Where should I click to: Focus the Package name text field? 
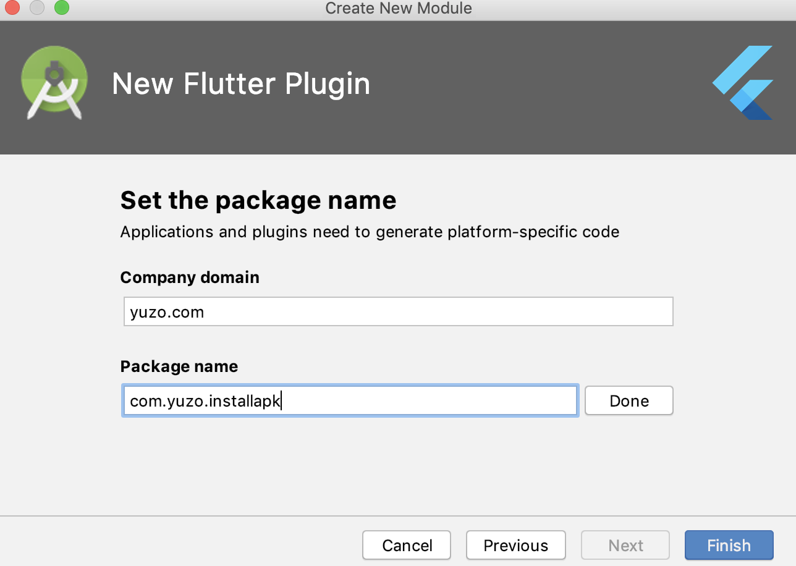tap(350, 401)
